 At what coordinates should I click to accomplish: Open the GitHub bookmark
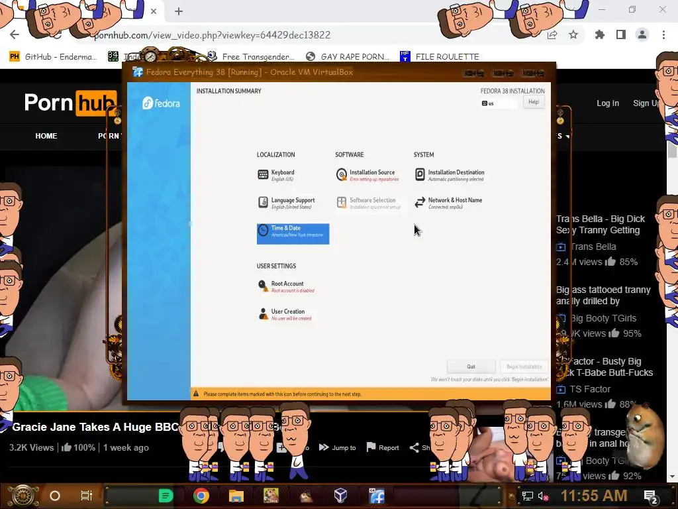[53, 57]
